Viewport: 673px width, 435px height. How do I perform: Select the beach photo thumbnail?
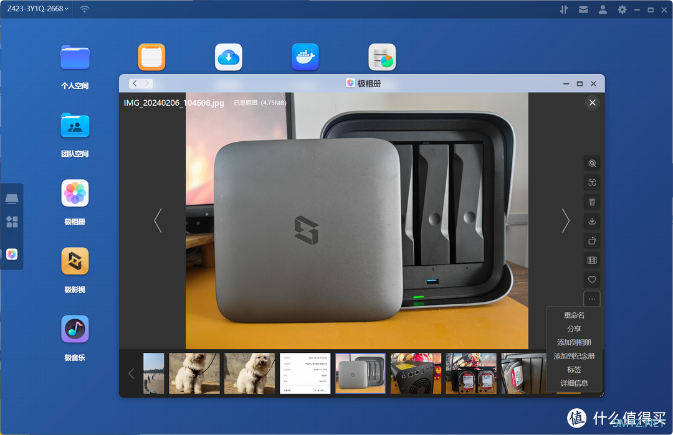(154, 373)
